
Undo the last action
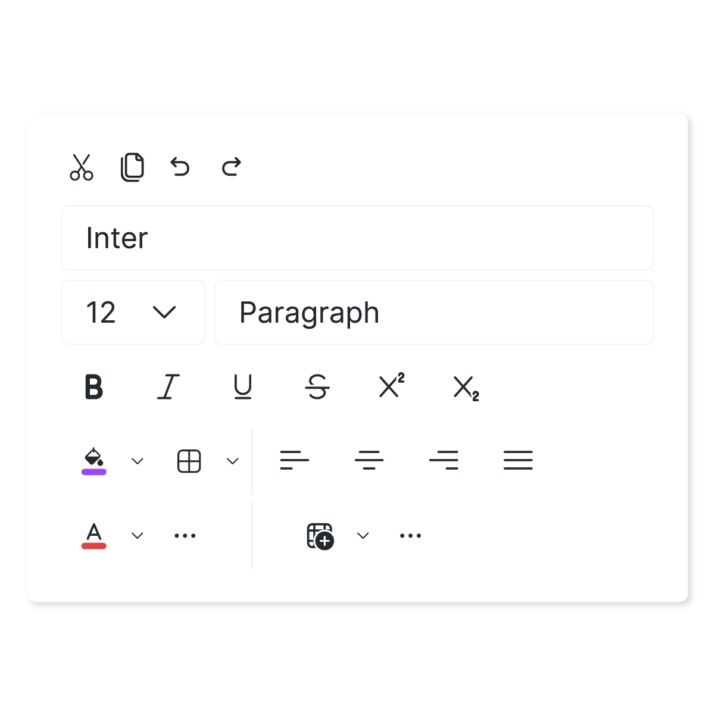[180, 167]
